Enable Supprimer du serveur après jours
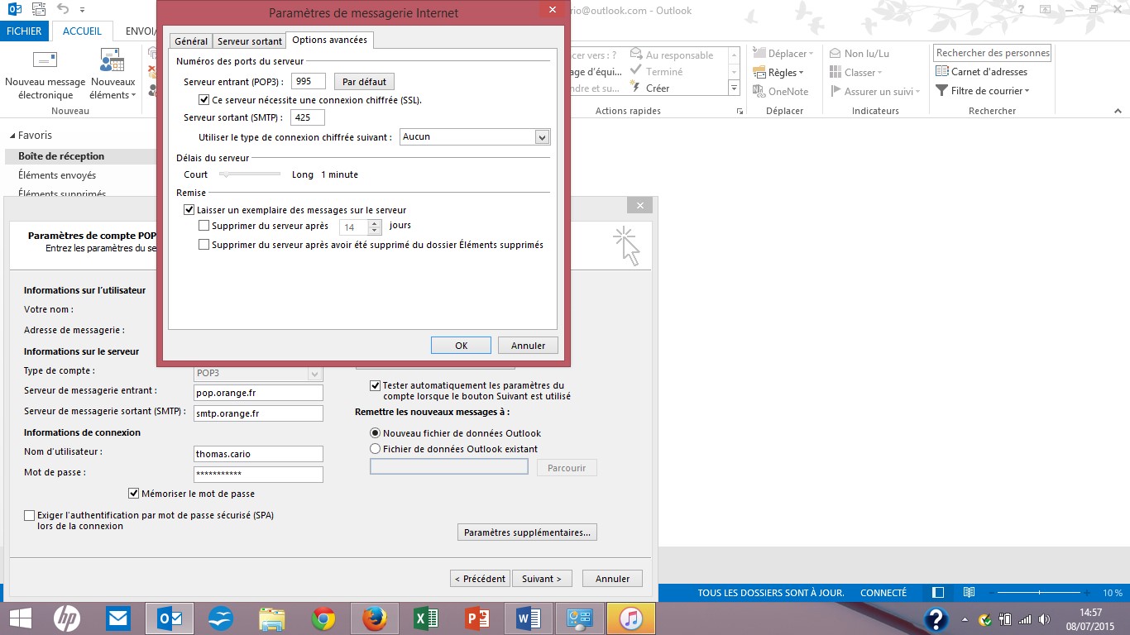The width and height of the screenshot is (1130, 635). (x=204, y=226)
